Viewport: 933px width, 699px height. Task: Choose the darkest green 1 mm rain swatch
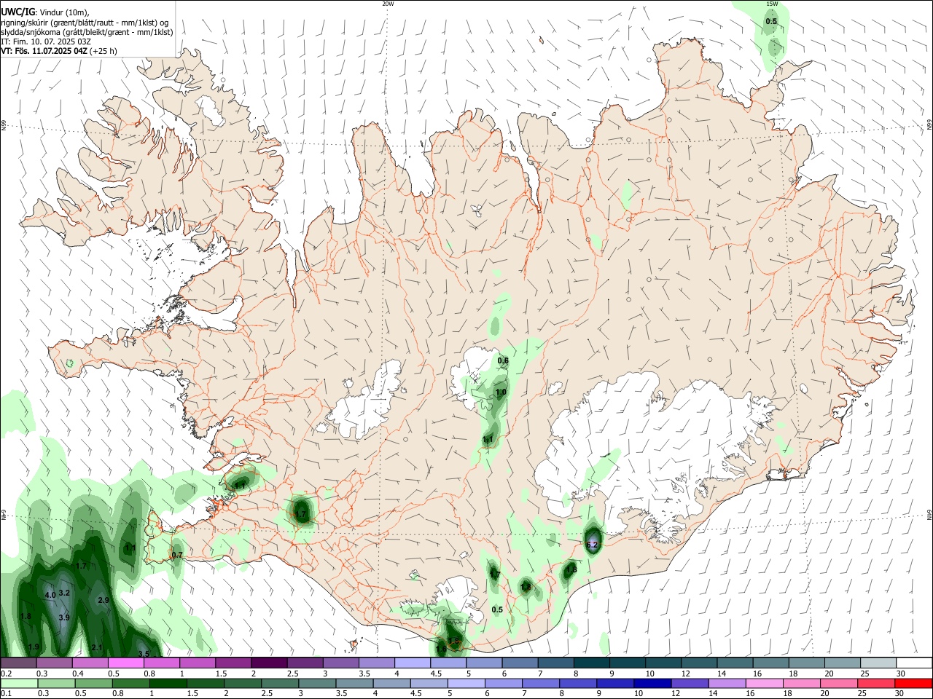pyautogui.click(x=167, y=684)
